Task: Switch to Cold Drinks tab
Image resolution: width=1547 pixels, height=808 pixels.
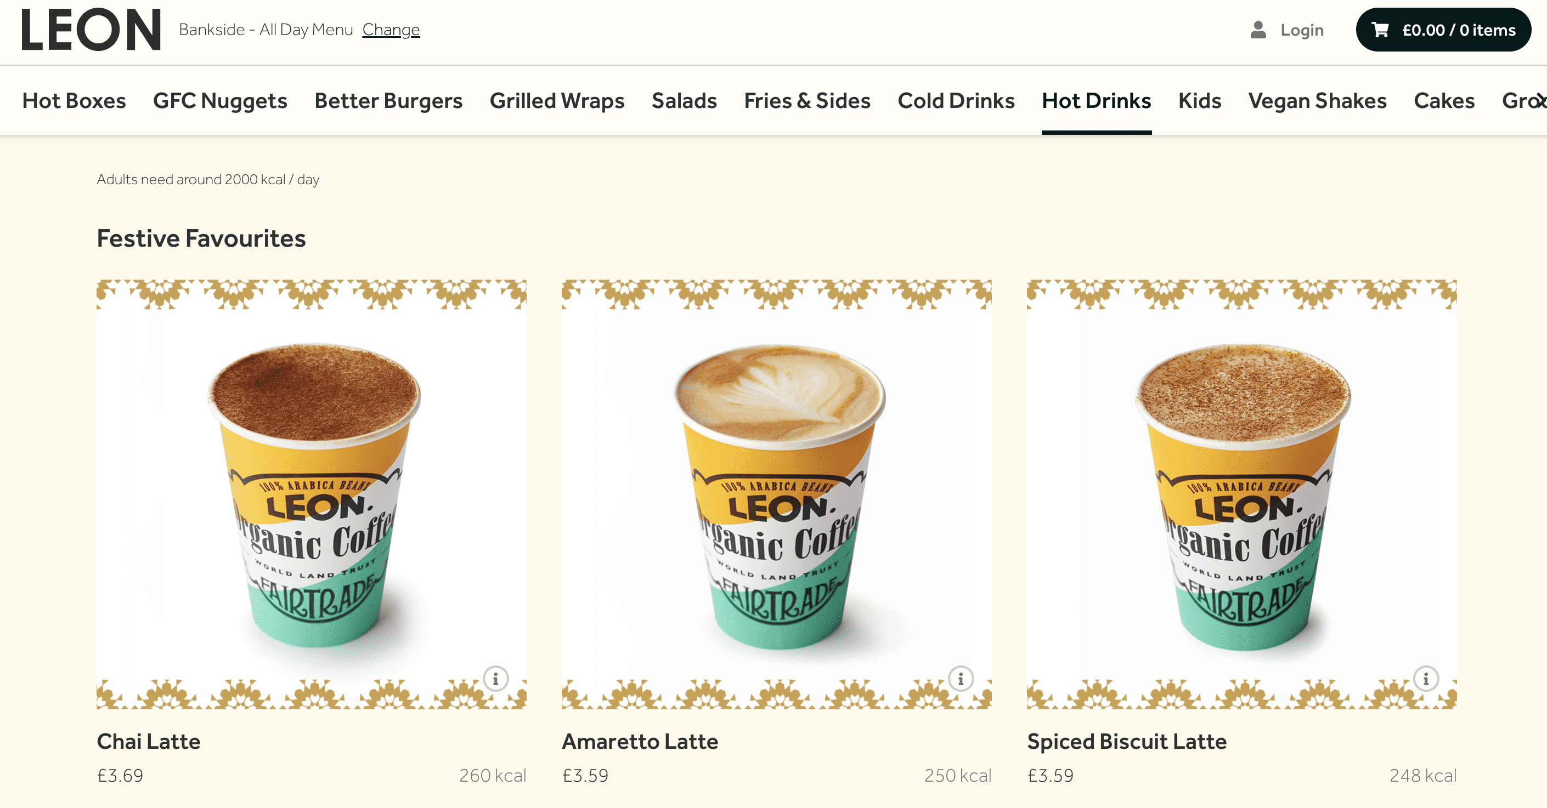Action: click(x=956, y=101)
